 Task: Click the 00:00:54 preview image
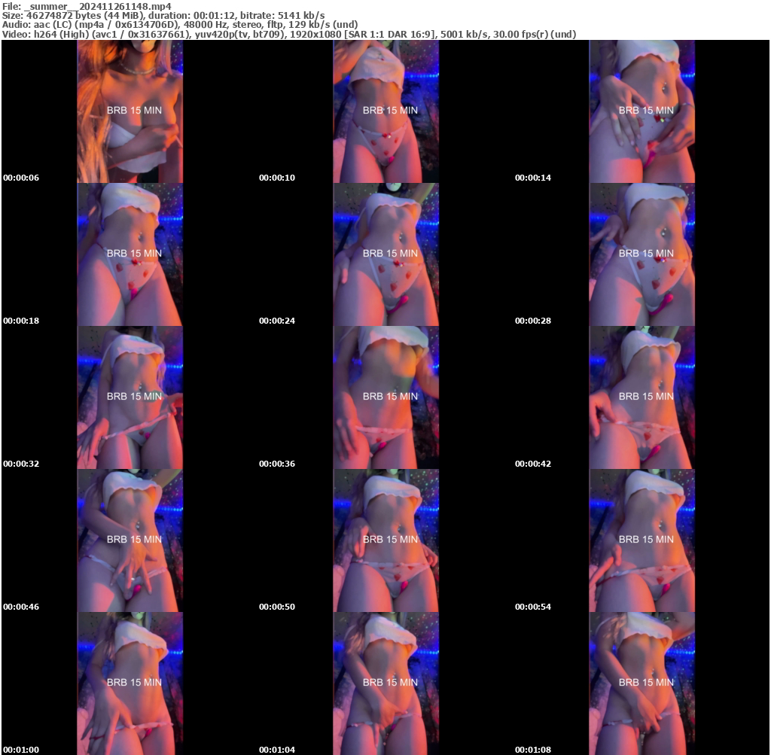coord(641,540)
